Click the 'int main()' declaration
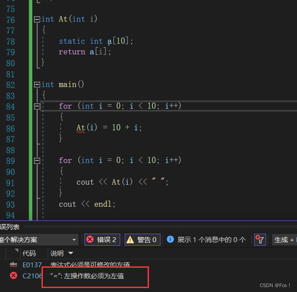This screenshot has height=292, width=297. (x=63, y=84)
